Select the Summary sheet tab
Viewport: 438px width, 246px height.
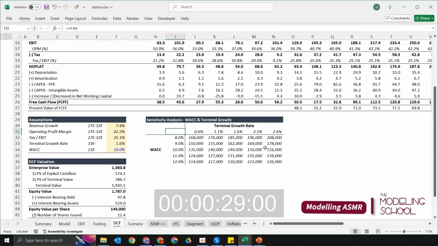click(x=43, y=224)
